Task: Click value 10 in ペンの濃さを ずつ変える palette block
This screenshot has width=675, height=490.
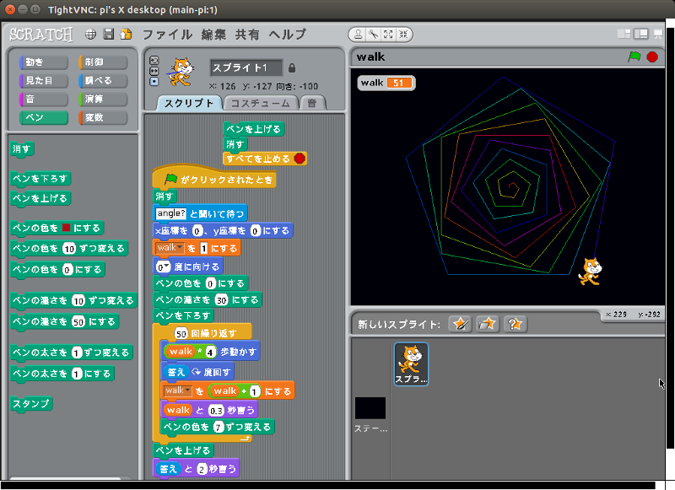Action: click(78, 301)
